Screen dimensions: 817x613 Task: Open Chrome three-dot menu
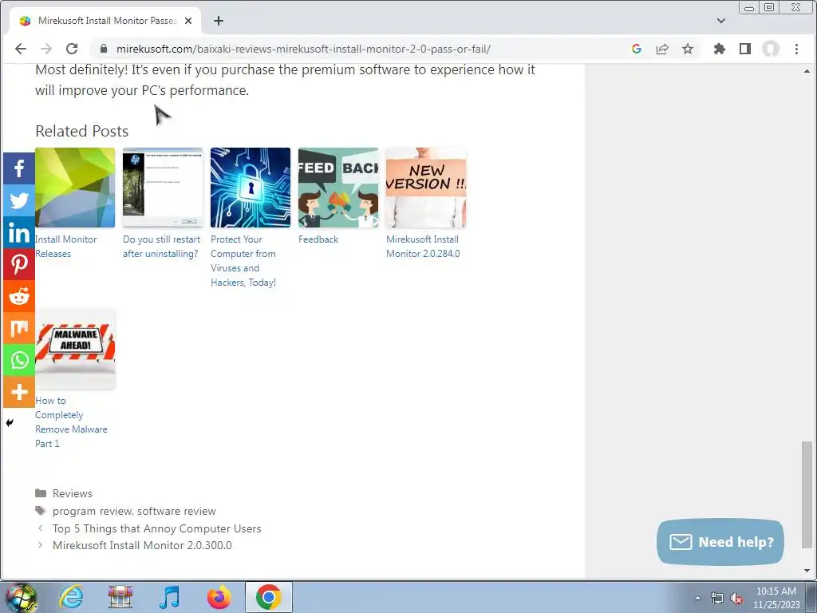tap(796, 49)
